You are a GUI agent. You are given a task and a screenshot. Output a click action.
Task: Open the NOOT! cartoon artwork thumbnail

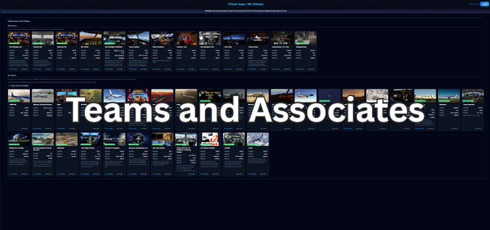pyautogui.click(x=138, y=96)
